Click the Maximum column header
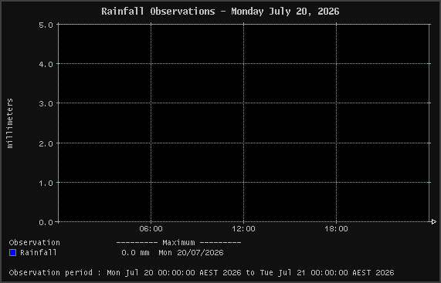 tap(178, 243)
